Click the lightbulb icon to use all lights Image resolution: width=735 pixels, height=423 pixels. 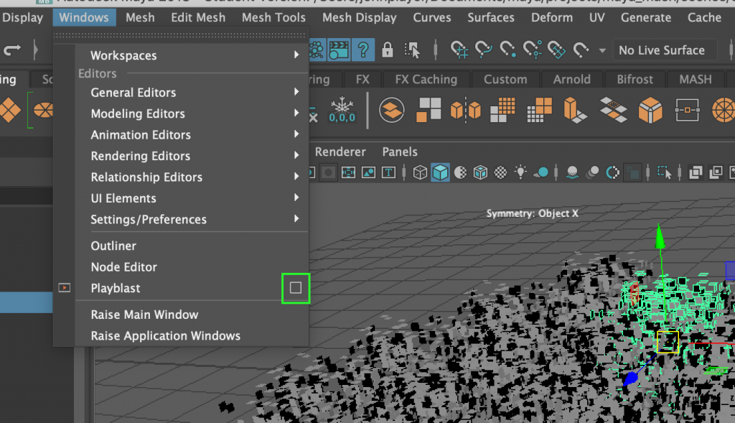[519, 172]
